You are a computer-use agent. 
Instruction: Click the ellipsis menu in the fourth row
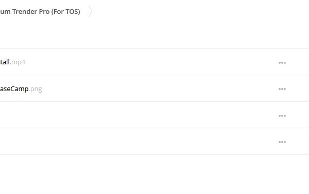pos(282,142)
